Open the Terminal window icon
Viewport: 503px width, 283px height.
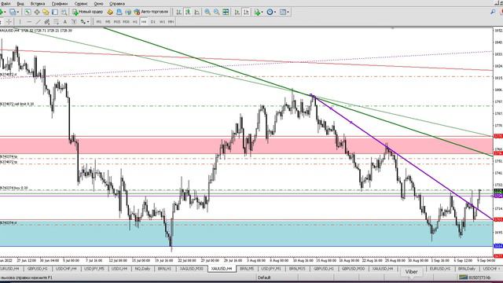point(55,12)
